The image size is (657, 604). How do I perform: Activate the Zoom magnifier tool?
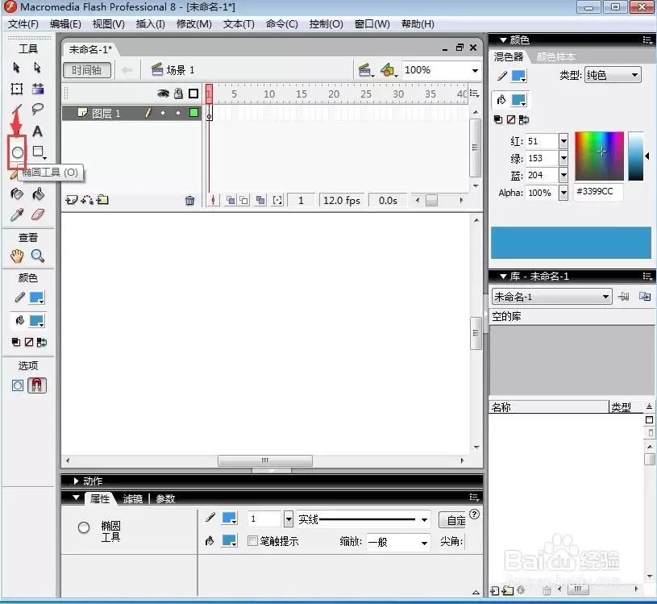click(37, 256)
